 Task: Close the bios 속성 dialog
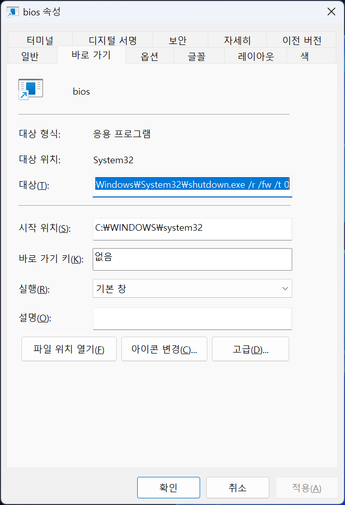(331, 12)
